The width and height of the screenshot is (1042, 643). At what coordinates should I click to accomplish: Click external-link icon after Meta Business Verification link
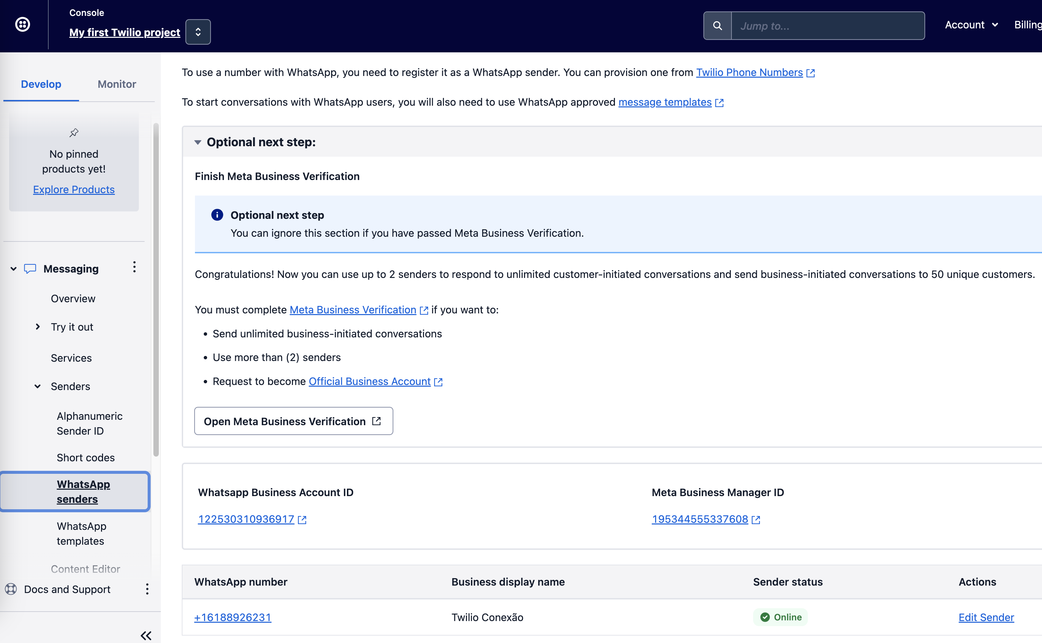pyautogui.click(x=424, y=310)
